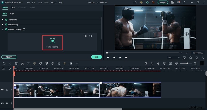The width and height of the screenshot is (207, 110).
Task: Open the edit adjust sliders icon
Action: pos(71,63)
